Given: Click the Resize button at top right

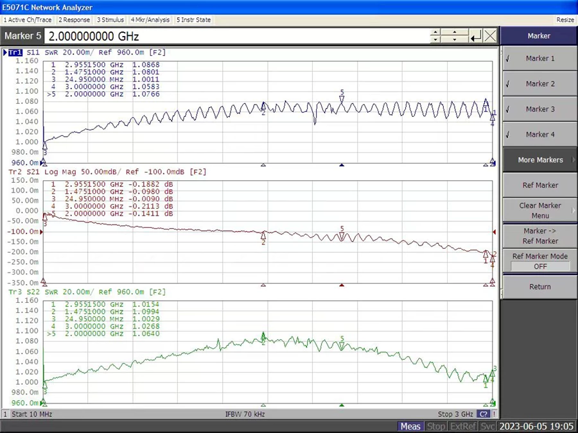Looking at the screenshot, I should tap(565, 20).
